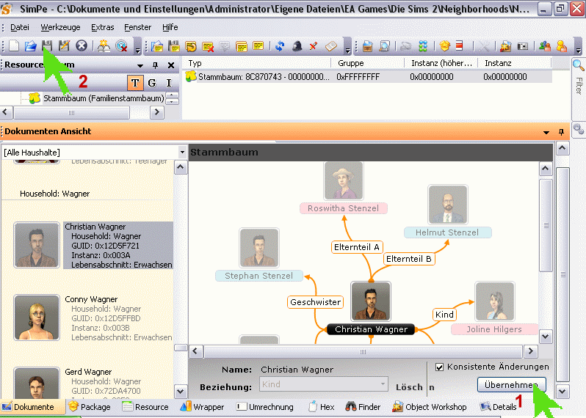Click the Übernehmen button
The width and height of the screenshot is (586, 418).
point(511,385)
